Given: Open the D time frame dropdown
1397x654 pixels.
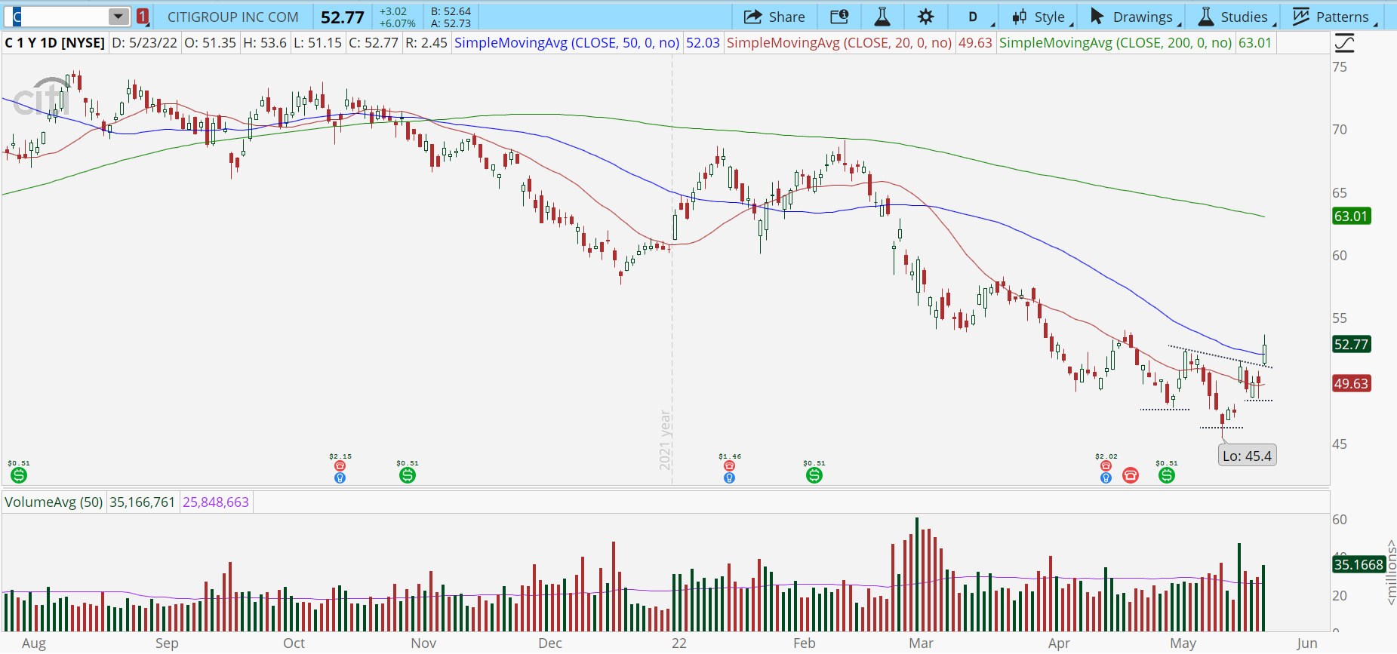Looking at the screenshot, I should [974, 17].
